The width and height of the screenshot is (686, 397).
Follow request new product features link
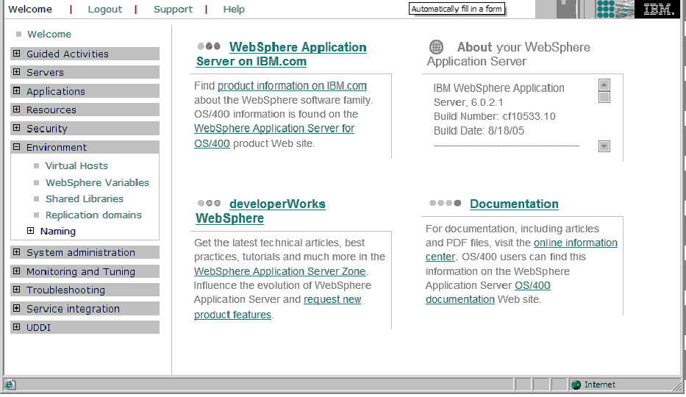[277, 307]
